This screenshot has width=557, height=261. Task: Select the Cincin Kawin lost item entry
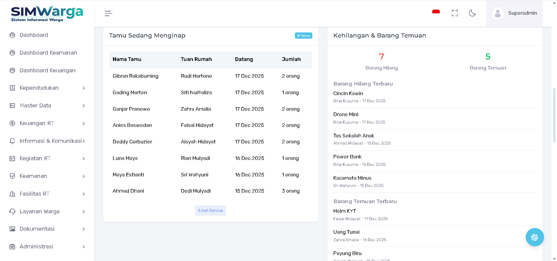coord(348,94)
